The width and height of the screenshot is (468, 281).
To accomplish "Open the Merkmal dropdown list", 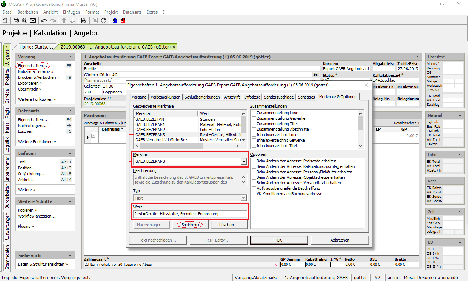I will pos(243,161).
